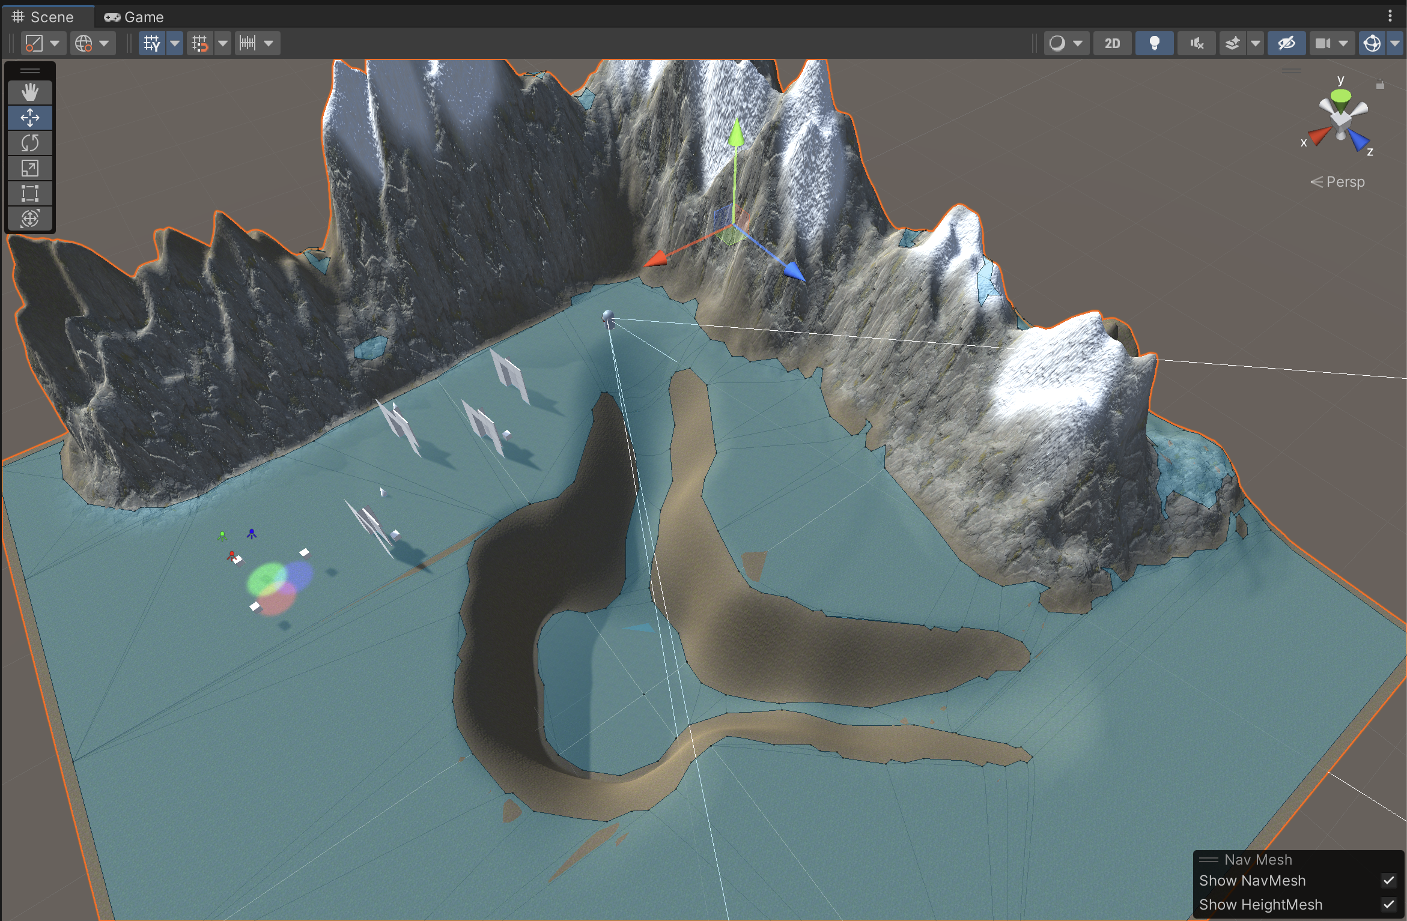Select the Scale tool

pos(29,168)
